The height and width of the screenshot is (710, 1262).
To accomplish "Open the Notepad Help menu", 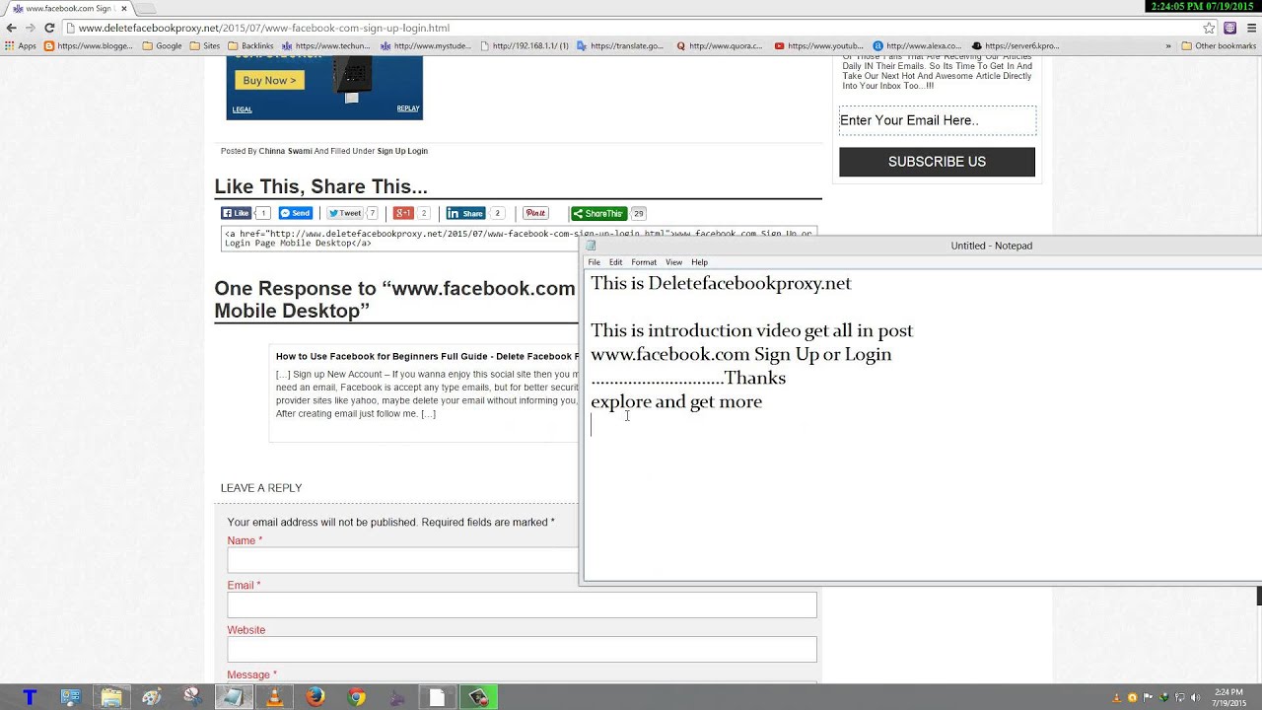I will [x=699, y=262].
